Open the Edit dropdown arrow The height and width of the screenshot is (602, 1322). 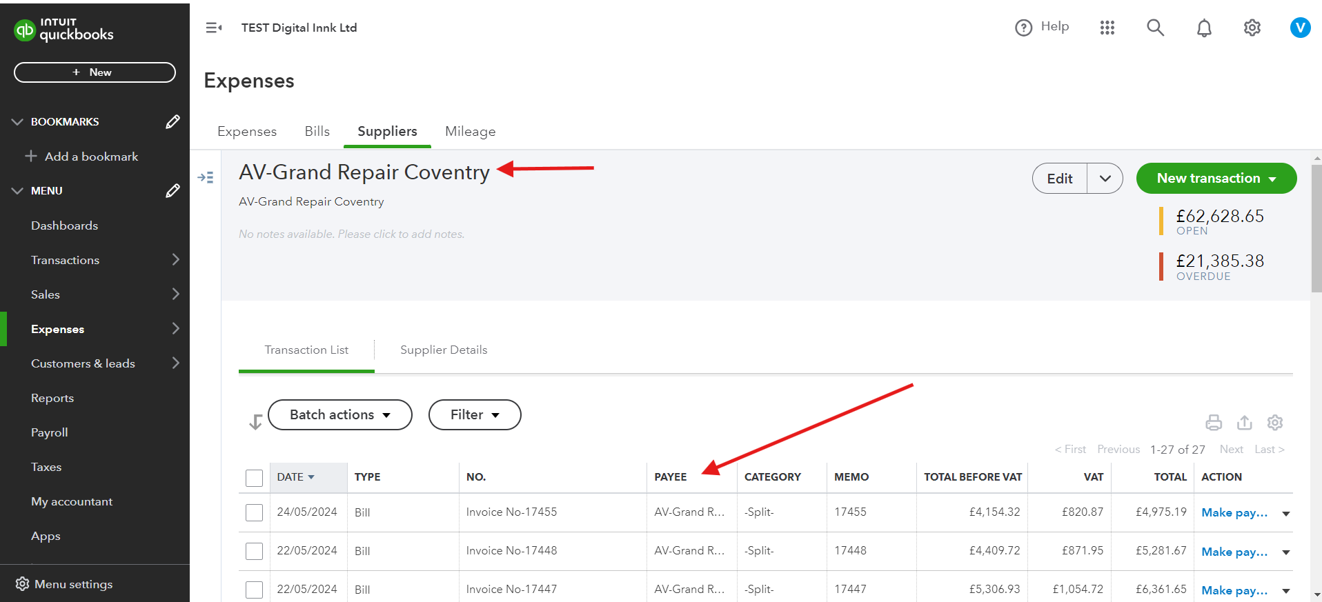(1105, 179)
